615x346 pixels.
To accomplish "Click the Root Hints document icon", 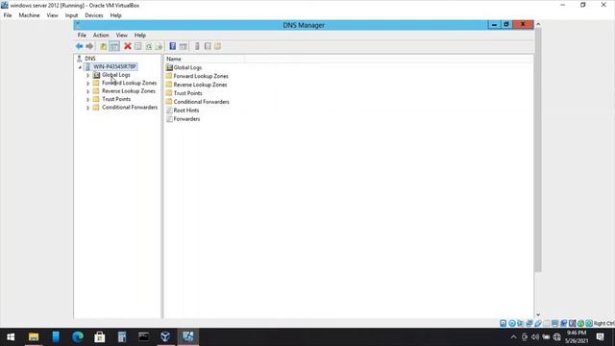I will 169,111.
